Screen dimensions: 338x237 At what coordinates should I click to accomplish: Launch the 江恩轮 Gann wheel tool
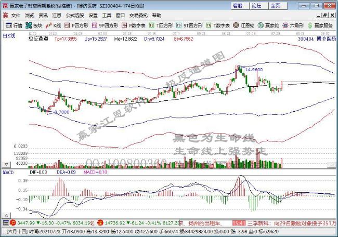click(x=244, y=25)
